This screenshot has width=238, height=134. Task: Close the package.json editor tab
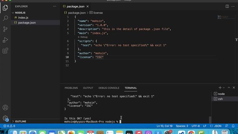[88, 6]
